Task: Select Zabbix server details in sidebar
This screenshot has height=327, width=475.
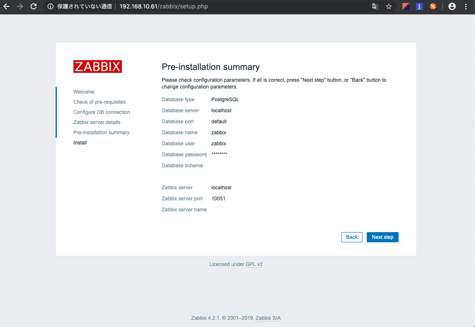Action: point(97,122)
